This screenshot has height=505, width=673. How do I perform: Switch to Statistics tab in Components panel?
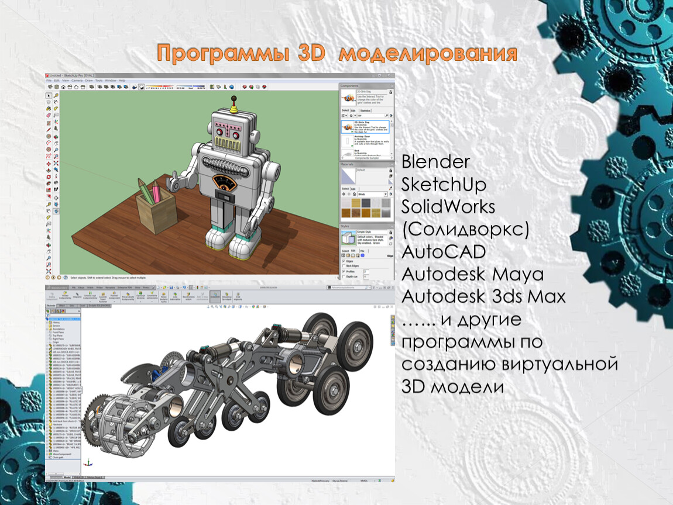(x=365, y=110)
